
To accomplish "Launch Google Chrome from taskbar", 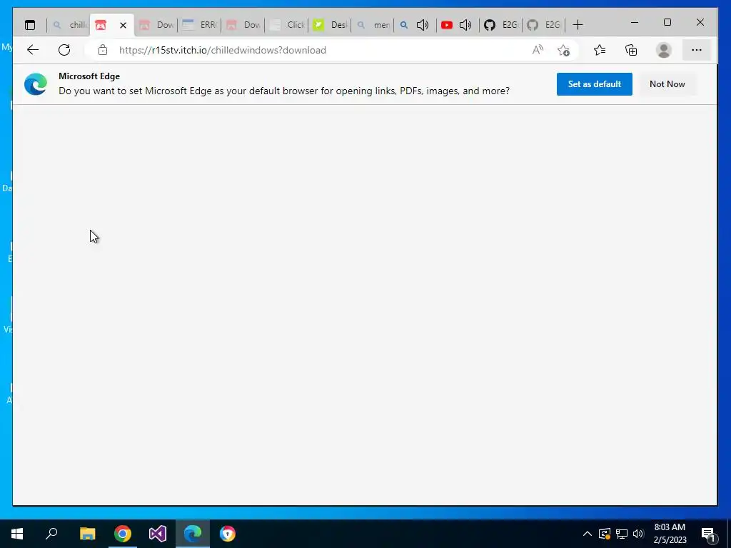I will tap(123, 534).
